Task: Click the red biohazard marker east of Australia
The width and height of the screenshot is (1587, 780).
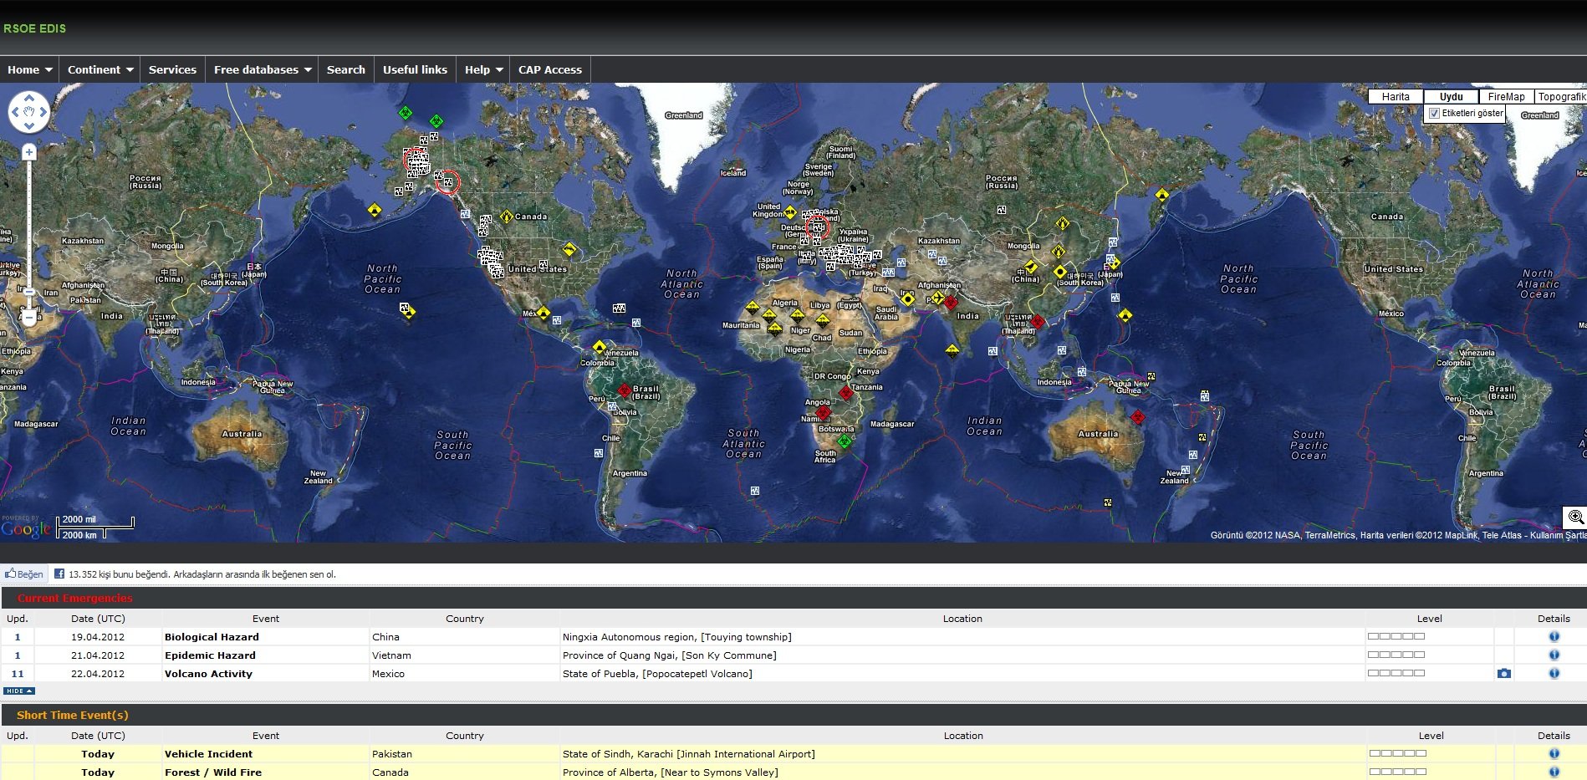Action: 1137,416
